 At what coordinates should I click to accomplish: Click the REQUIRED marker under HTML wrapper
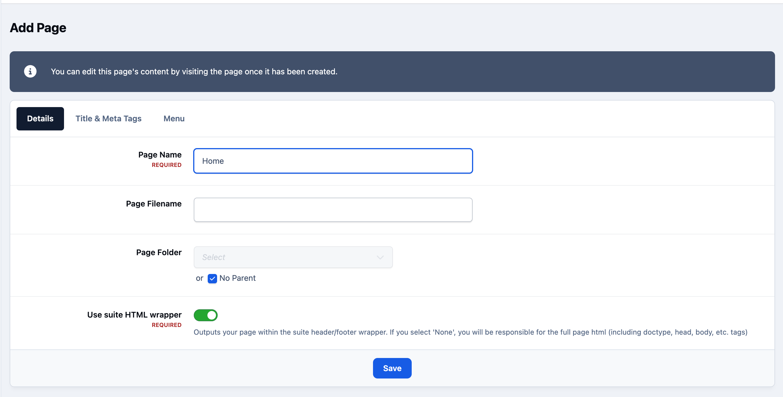click(166, 325)
